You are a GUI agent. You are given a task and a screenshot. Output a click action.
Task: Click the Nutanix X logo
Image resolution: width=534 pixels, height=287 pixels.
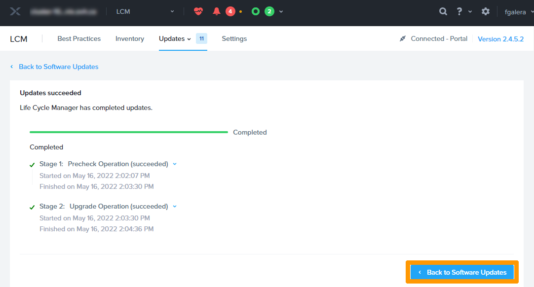pos(15,11)
